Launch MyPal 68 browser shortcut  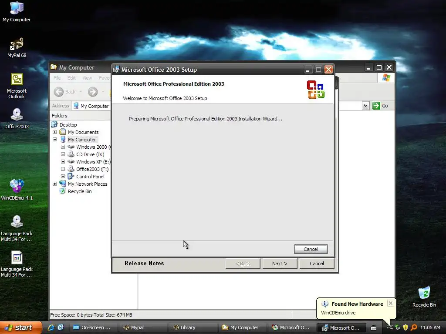pos(17,48)
